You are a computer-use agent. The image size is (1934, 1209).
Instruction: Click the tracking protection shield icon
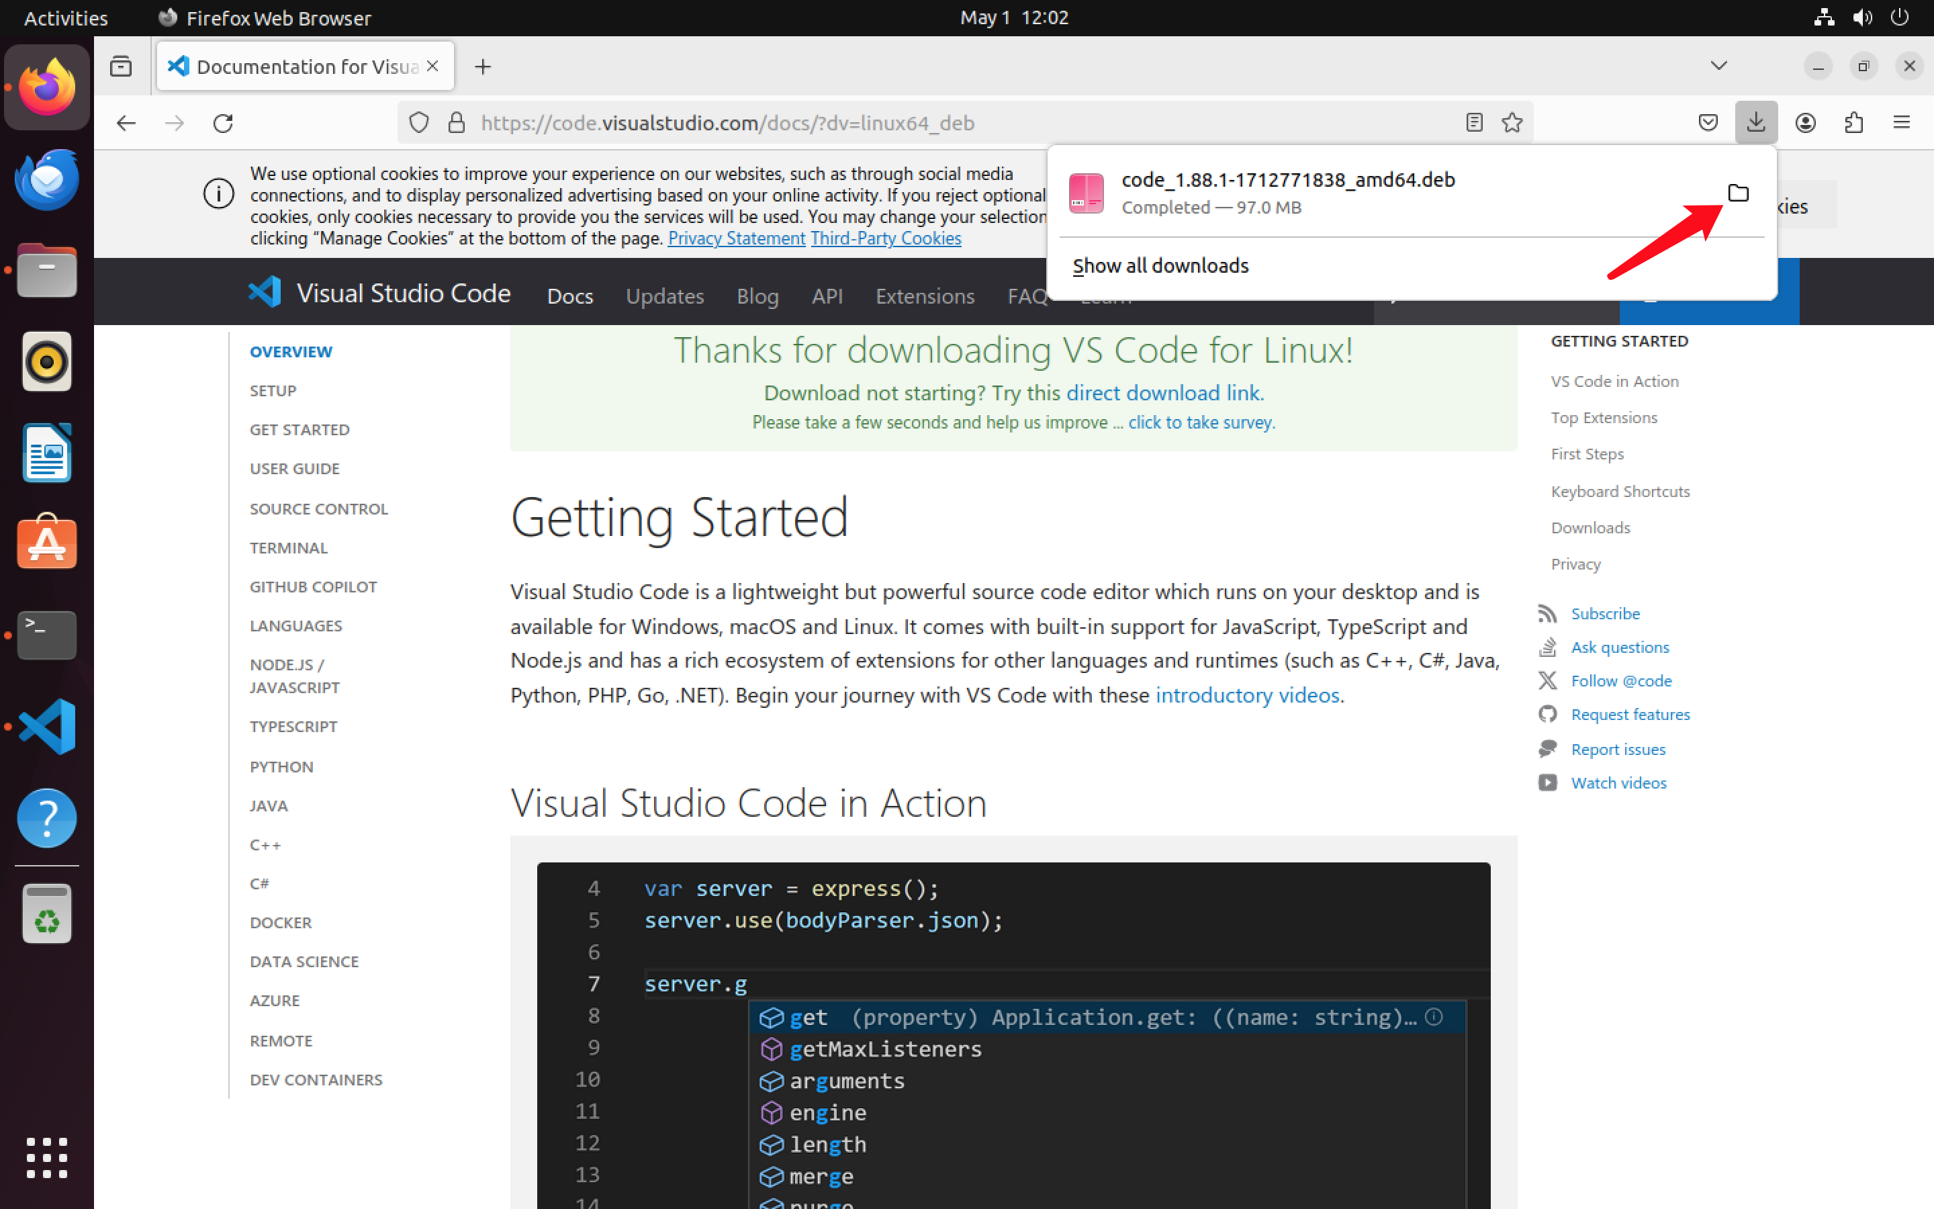[419, 122]
